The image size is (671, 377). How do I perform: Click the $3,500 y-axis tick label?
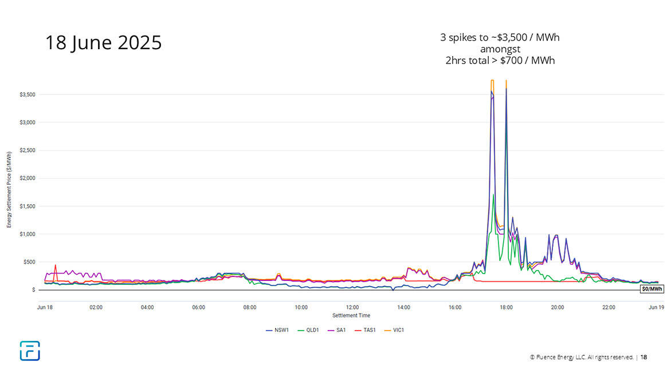click(x=28, y=94)
